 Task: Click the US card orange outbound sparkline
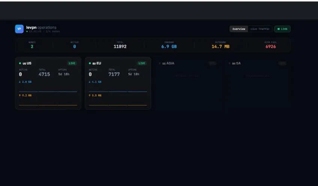coord(48,105)
